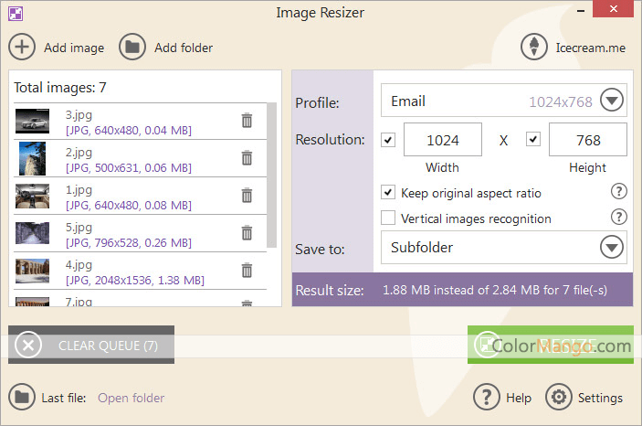
Task: Click the Open folder link
Action: [x=131, y=398]
